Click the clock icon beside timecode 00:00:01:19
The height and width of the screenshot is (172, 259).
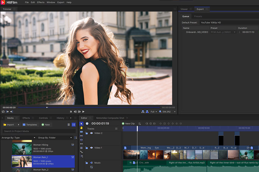pos(87,123)
